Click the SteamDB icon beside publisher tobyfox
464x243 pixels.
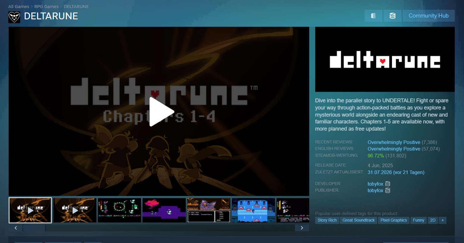[388, 190]
